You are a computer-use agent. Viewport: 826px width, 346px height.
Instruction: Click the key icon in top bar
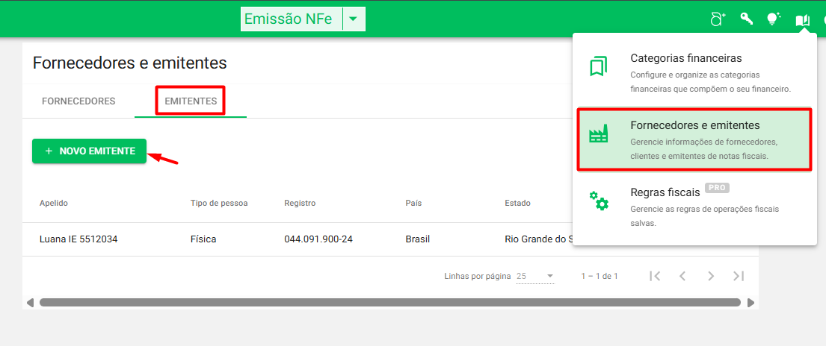746,19
